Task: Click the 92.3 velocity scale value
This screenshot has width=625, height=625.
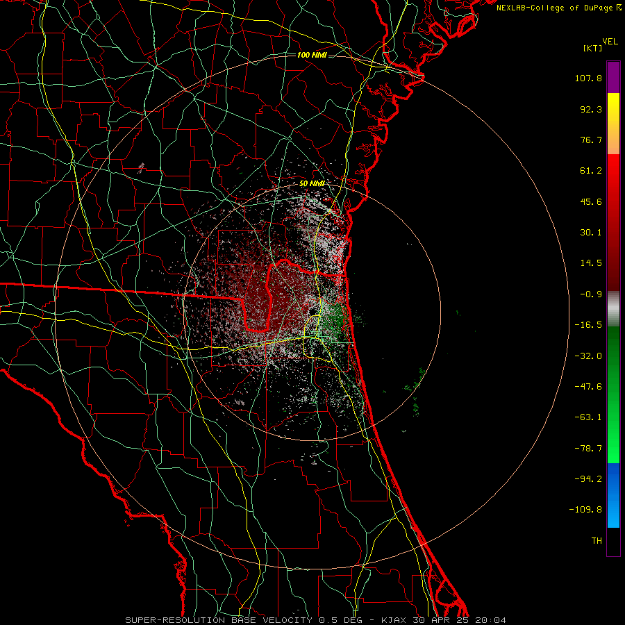Action: pyautogui.click(x=591, y=109)
